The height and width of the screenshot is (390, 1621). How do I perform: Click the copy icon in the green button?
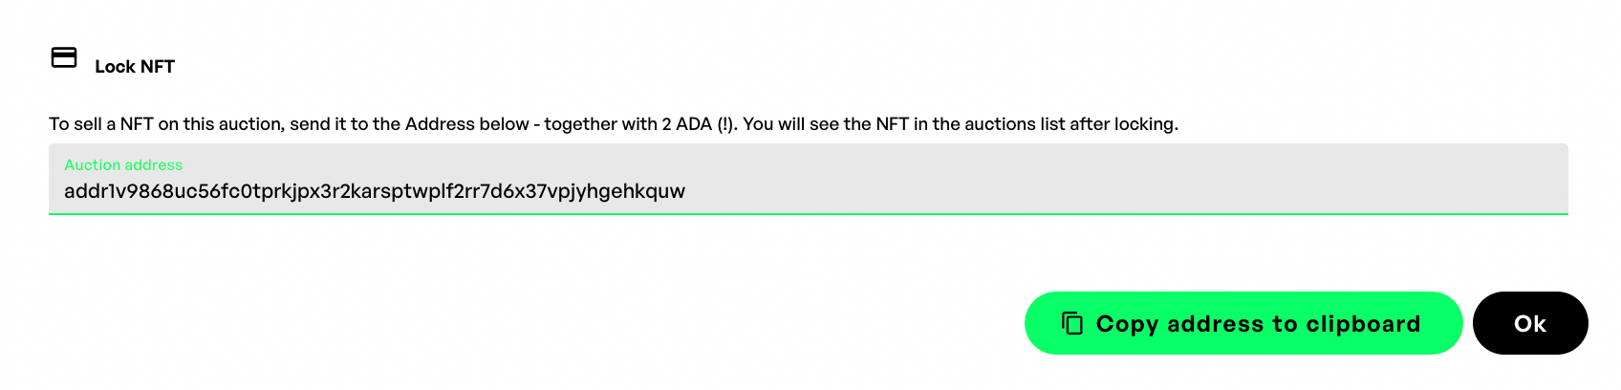1072,323
